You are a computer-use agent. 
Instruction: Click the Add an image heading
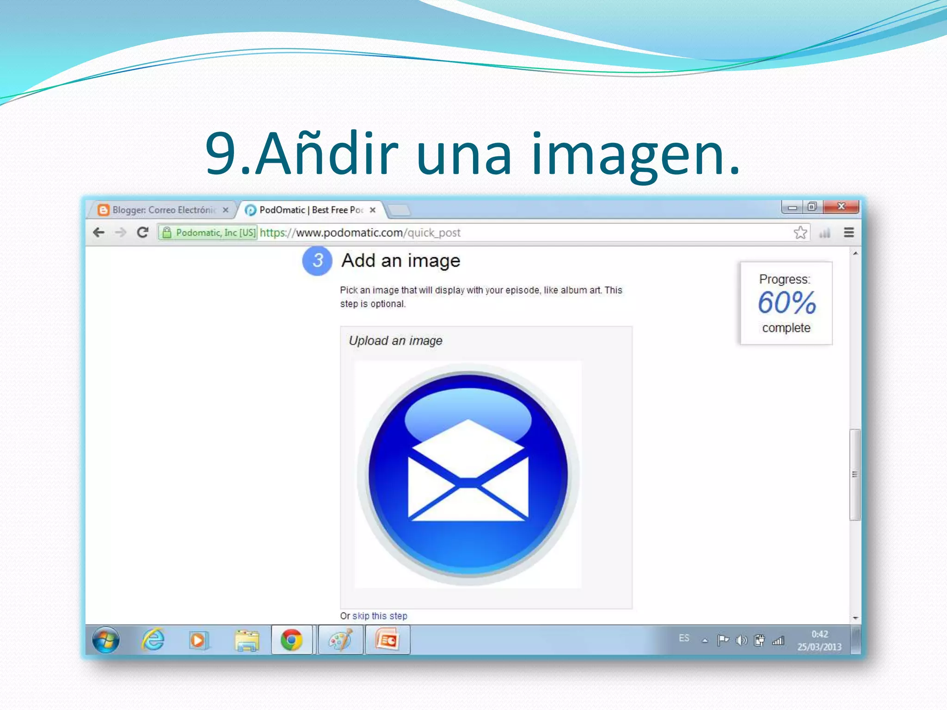pyautogui.click(x=400, y=261)
